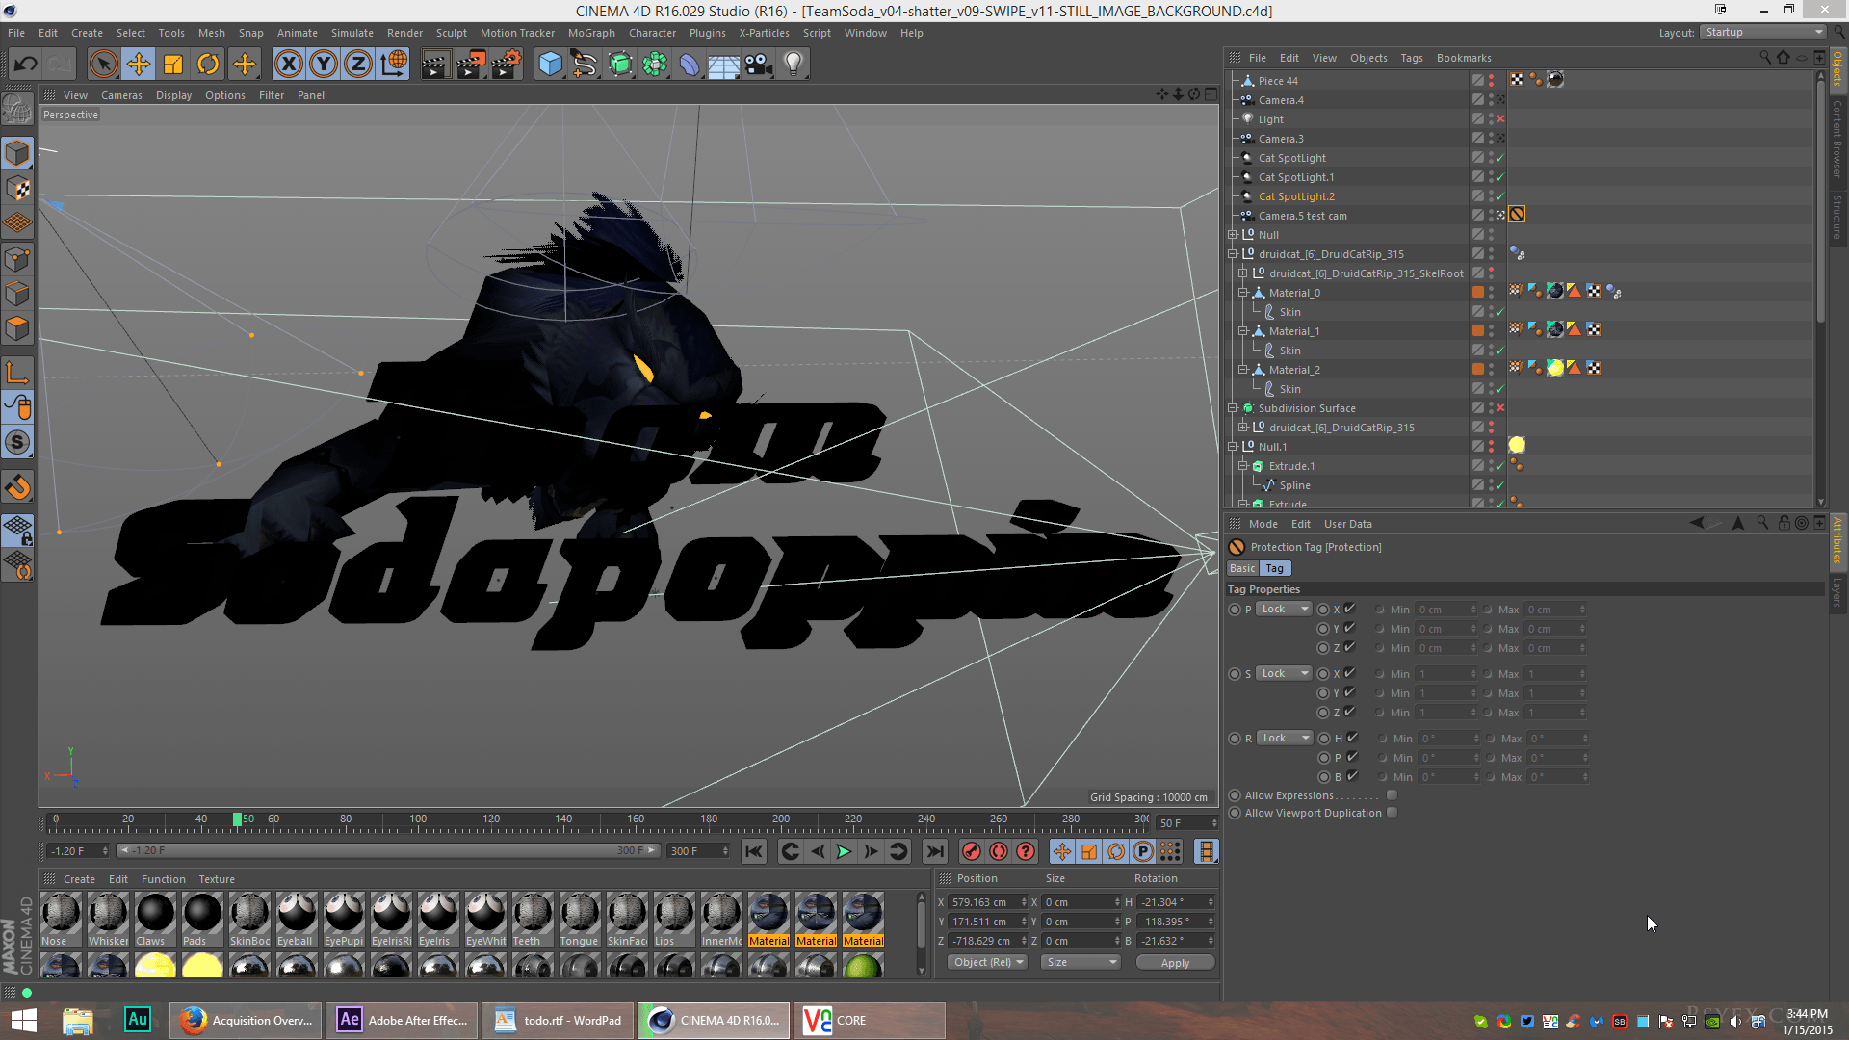Open Scale Lock dropdown

point(1285,673)
